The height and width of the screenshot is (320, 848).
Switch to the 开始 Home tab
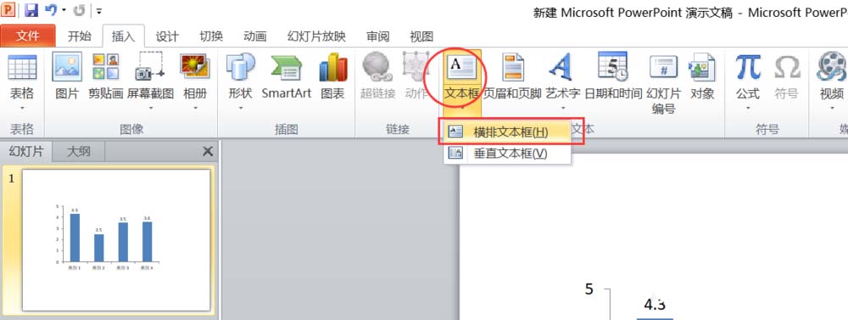[x=79, y=36]
